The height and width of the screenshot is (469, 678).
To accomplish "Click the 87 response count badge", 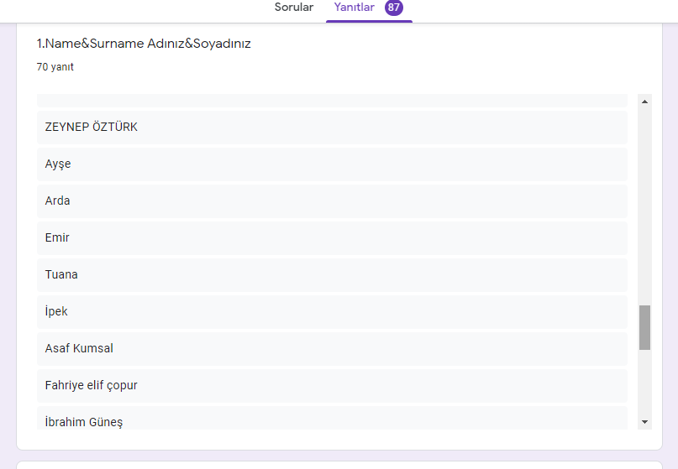I will pos(394,8).
